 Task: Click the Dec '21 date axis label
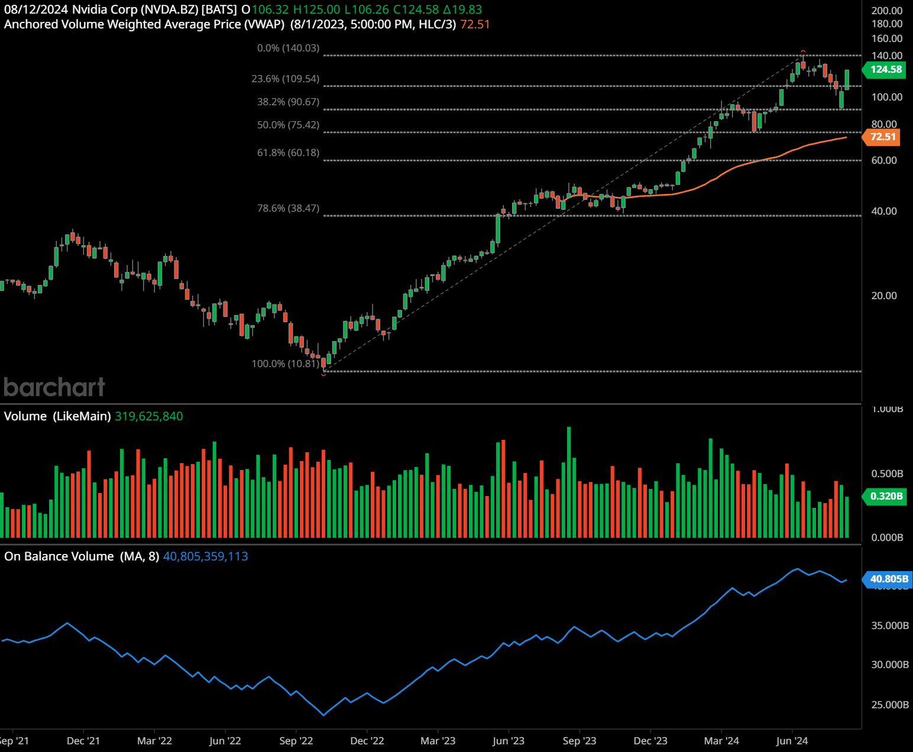point(83,741)
